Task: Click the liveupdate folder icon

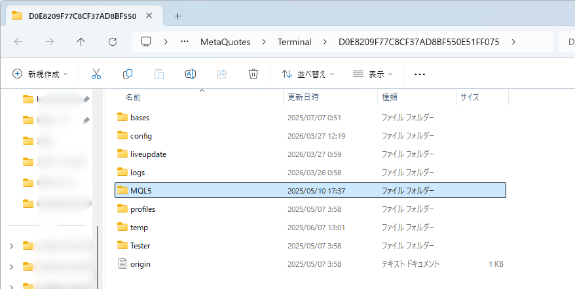Action: [x=122, y=154]
